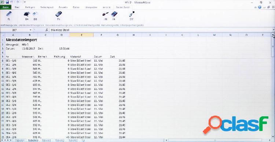
Task: Select the row 12 header
Action: (x=3, y=85)
